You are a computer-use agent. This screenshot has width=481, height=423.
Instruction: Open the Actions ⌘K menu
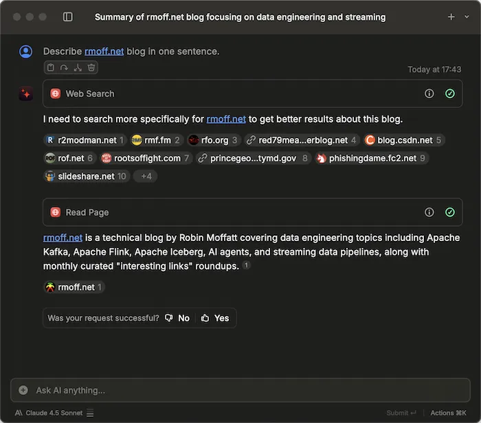click(449, 413)
